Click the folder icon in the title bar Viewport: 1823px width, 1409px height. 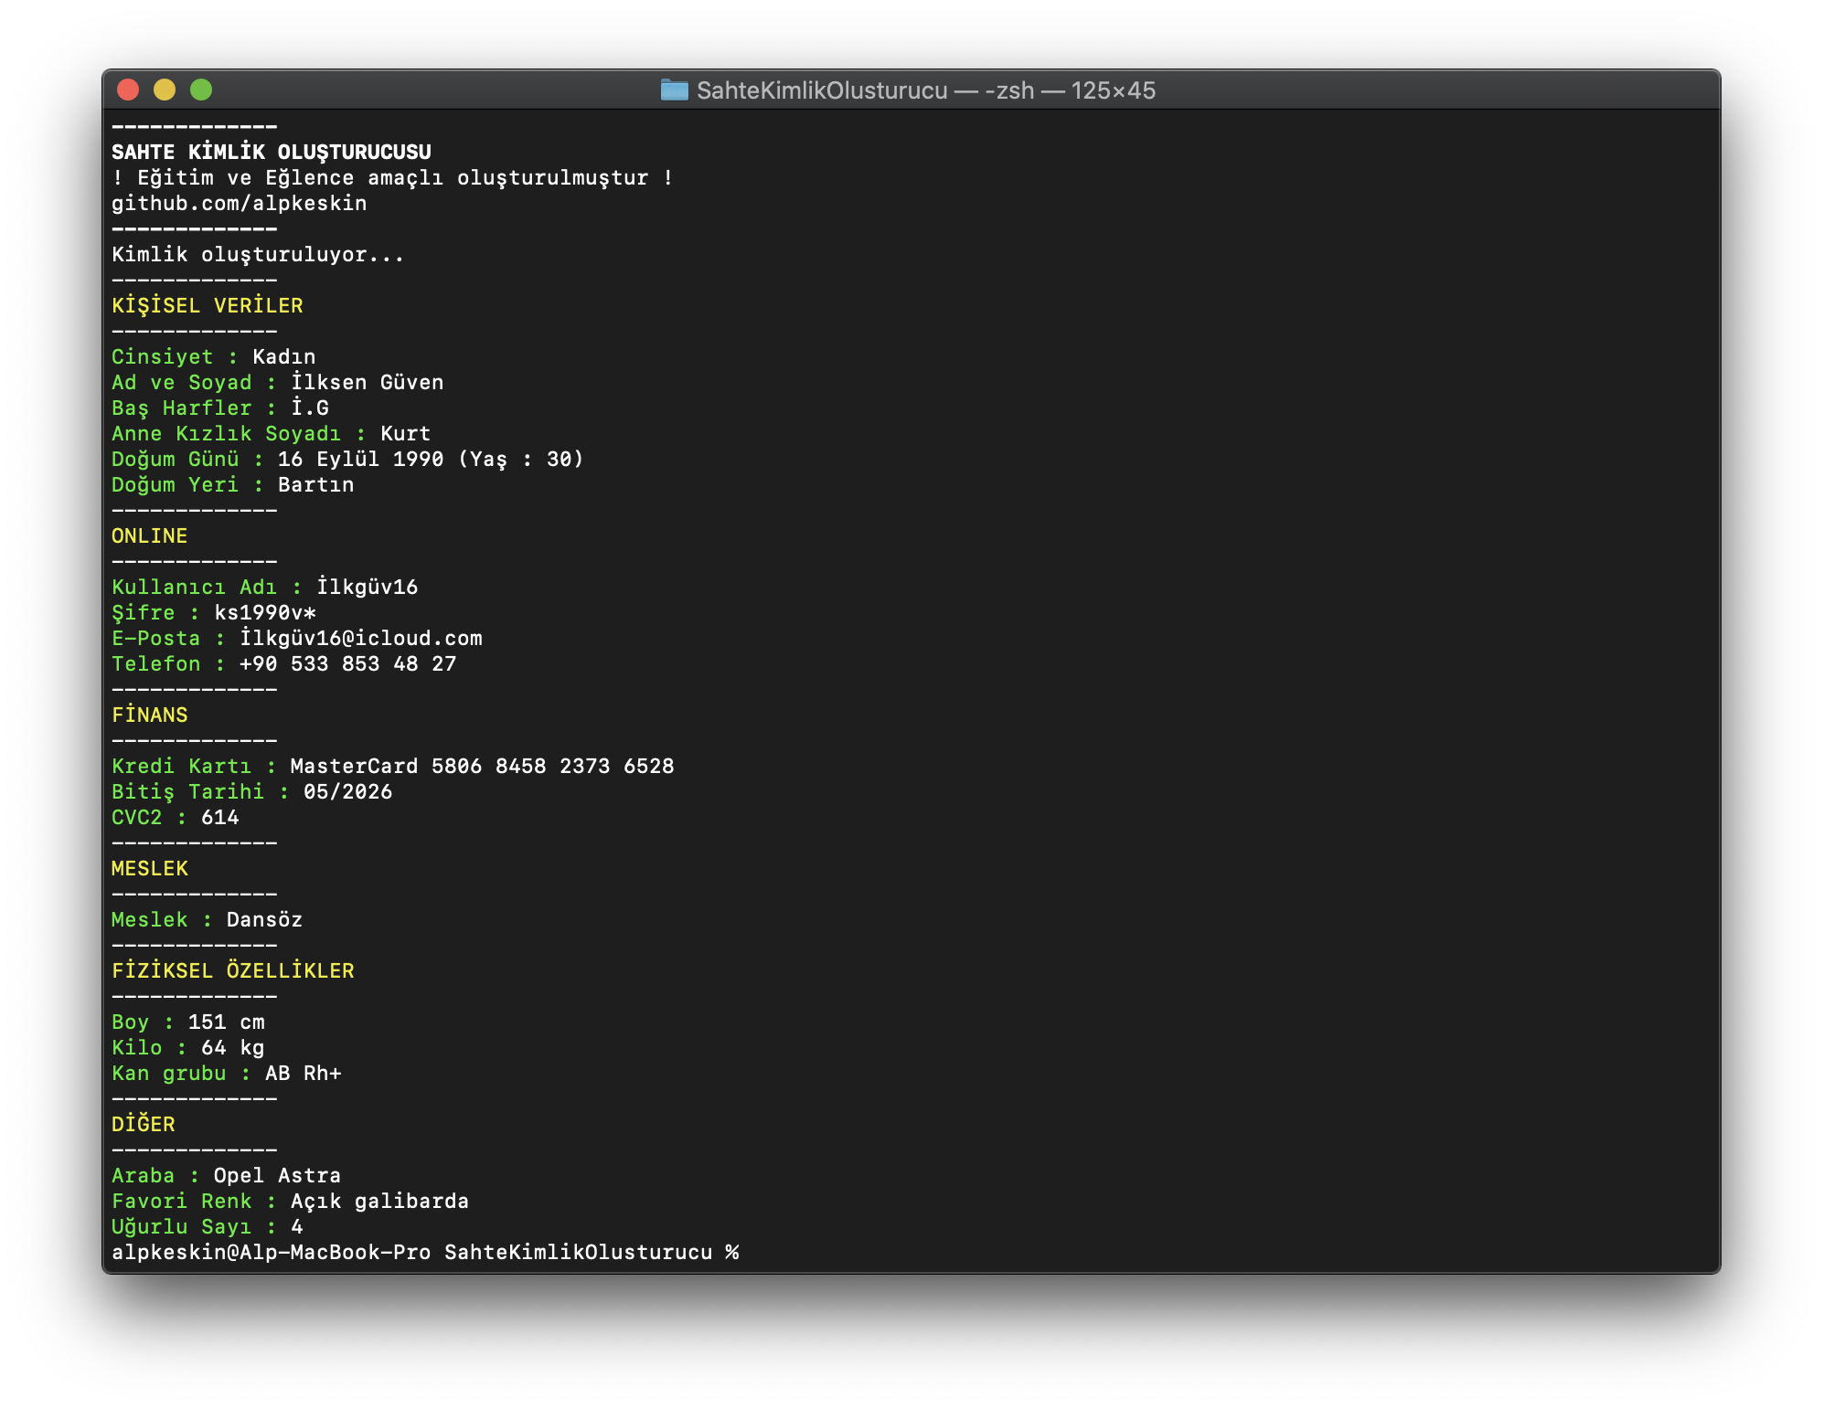coord(674,90)
